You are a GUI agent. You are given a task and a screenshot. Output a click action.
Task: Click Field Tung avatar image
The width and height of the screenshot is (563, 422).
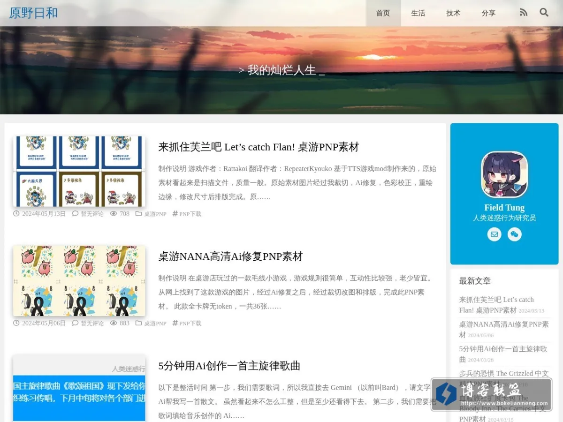tap(504, 174)
